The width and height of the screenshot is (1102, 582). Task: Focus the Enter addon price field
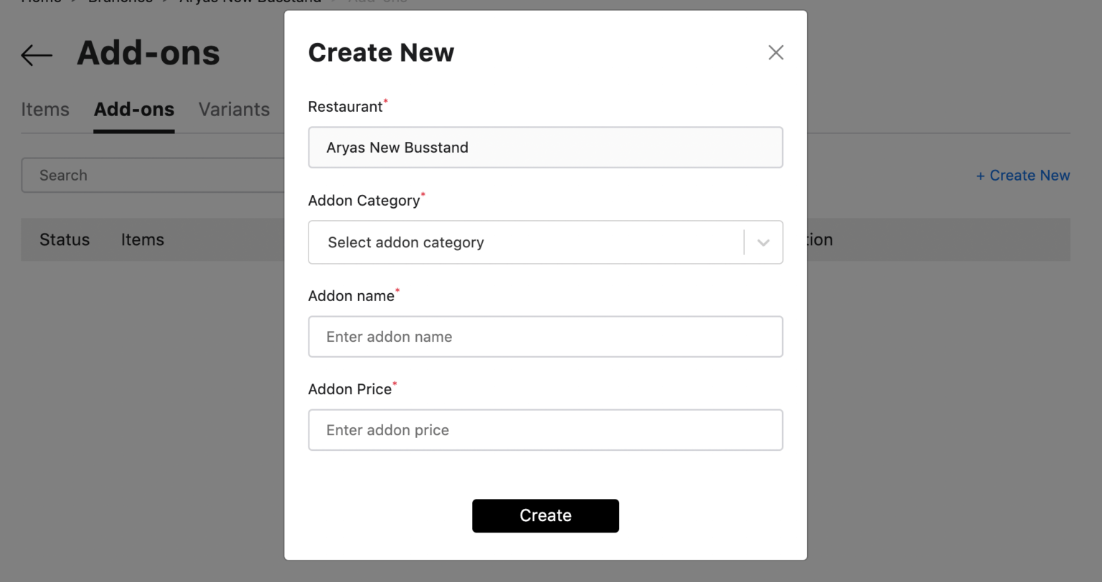(545, 429)
